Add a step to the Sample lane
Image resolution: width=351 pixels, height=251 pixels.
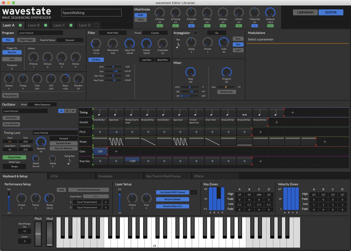click(x=276, y=122)
